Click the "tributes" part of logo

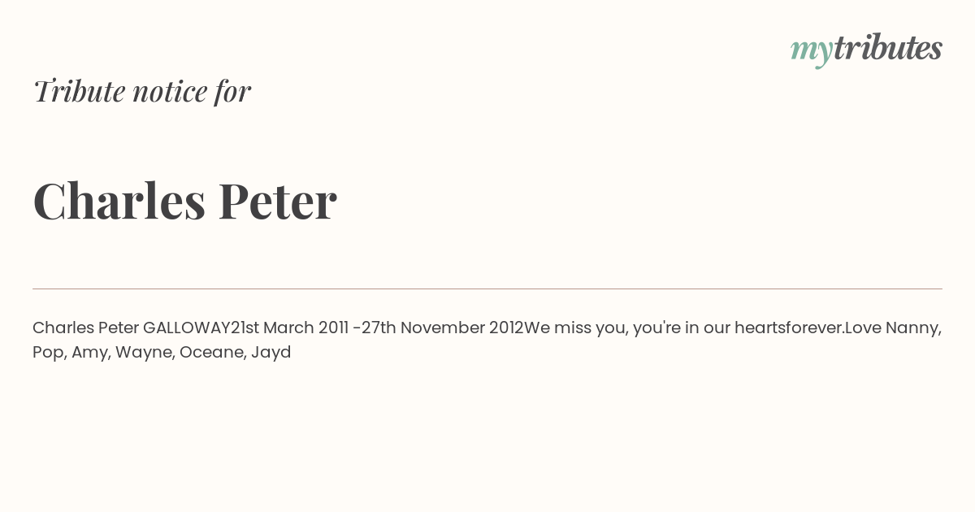[888, 47]
